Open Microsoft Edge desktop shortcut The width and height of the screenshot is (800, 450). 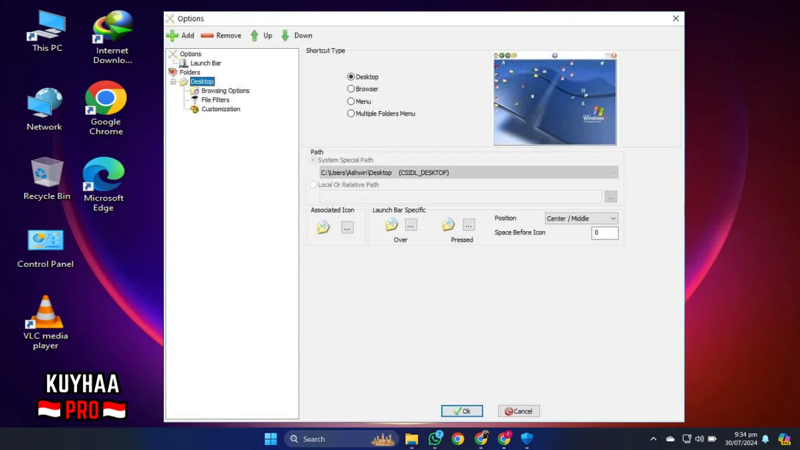coord(104,184)
